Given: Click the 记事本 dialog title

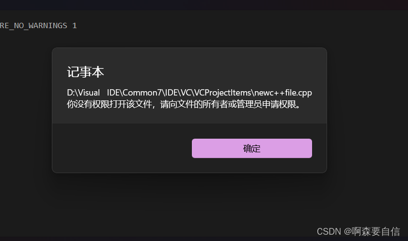Looking at the screenshot, I should (x=86, y=72).
